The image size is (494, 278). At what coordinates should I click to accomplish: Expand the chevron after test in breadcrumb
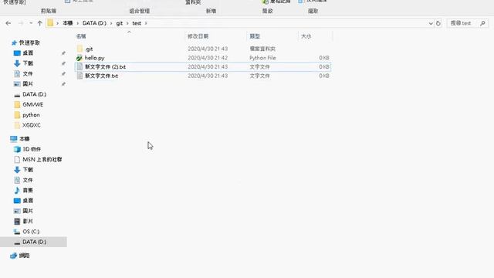(146, 23)
